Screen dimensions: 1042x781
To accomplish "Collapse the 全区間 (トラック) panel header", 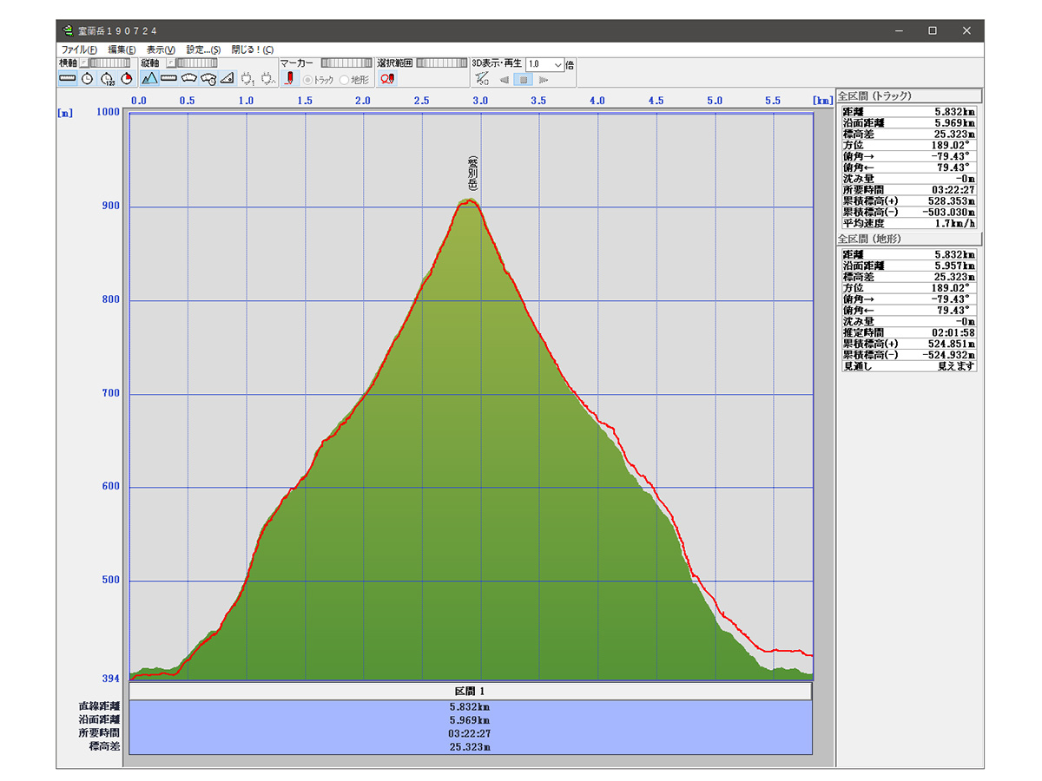I will click(908, 95).
